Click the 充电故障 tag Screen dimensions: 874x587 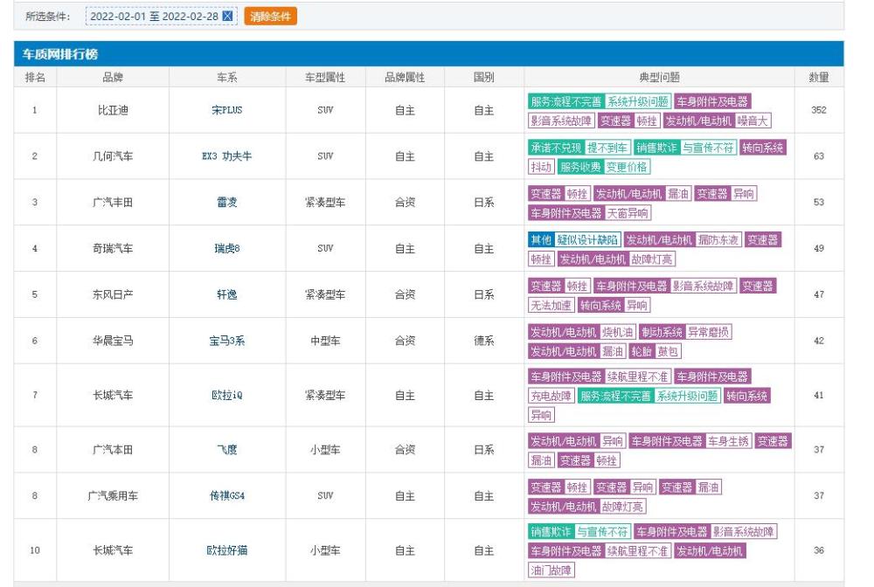tap(551, 396)
